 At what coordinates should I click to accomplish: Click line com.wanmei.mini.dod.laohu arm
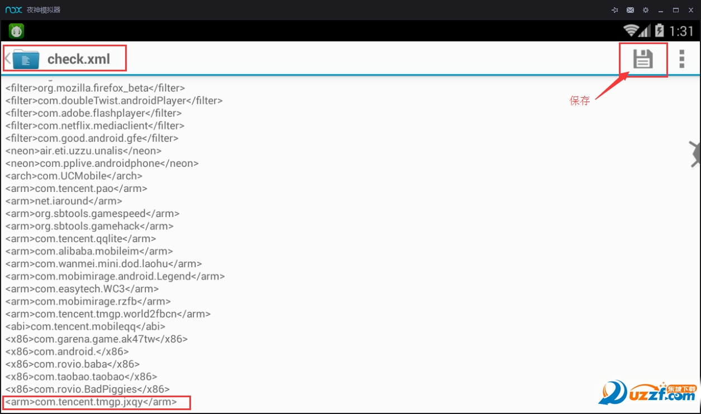tap(104, 264)
